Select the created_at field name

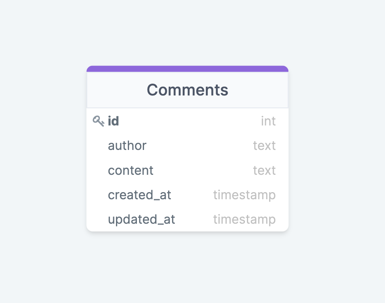tap(139, 195)
